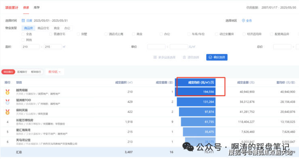Click the sort icon in 成交均价 header

pos(212,82)
